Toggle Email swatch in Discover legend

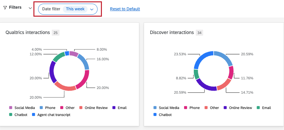point(258,108)
